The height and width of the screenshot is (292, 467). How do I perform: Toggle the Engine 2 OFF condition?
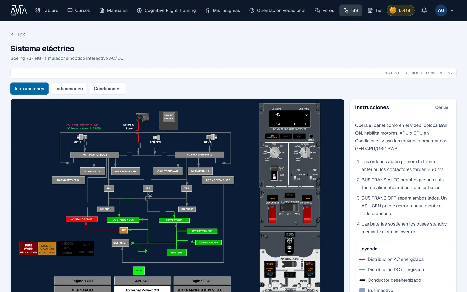202,281
